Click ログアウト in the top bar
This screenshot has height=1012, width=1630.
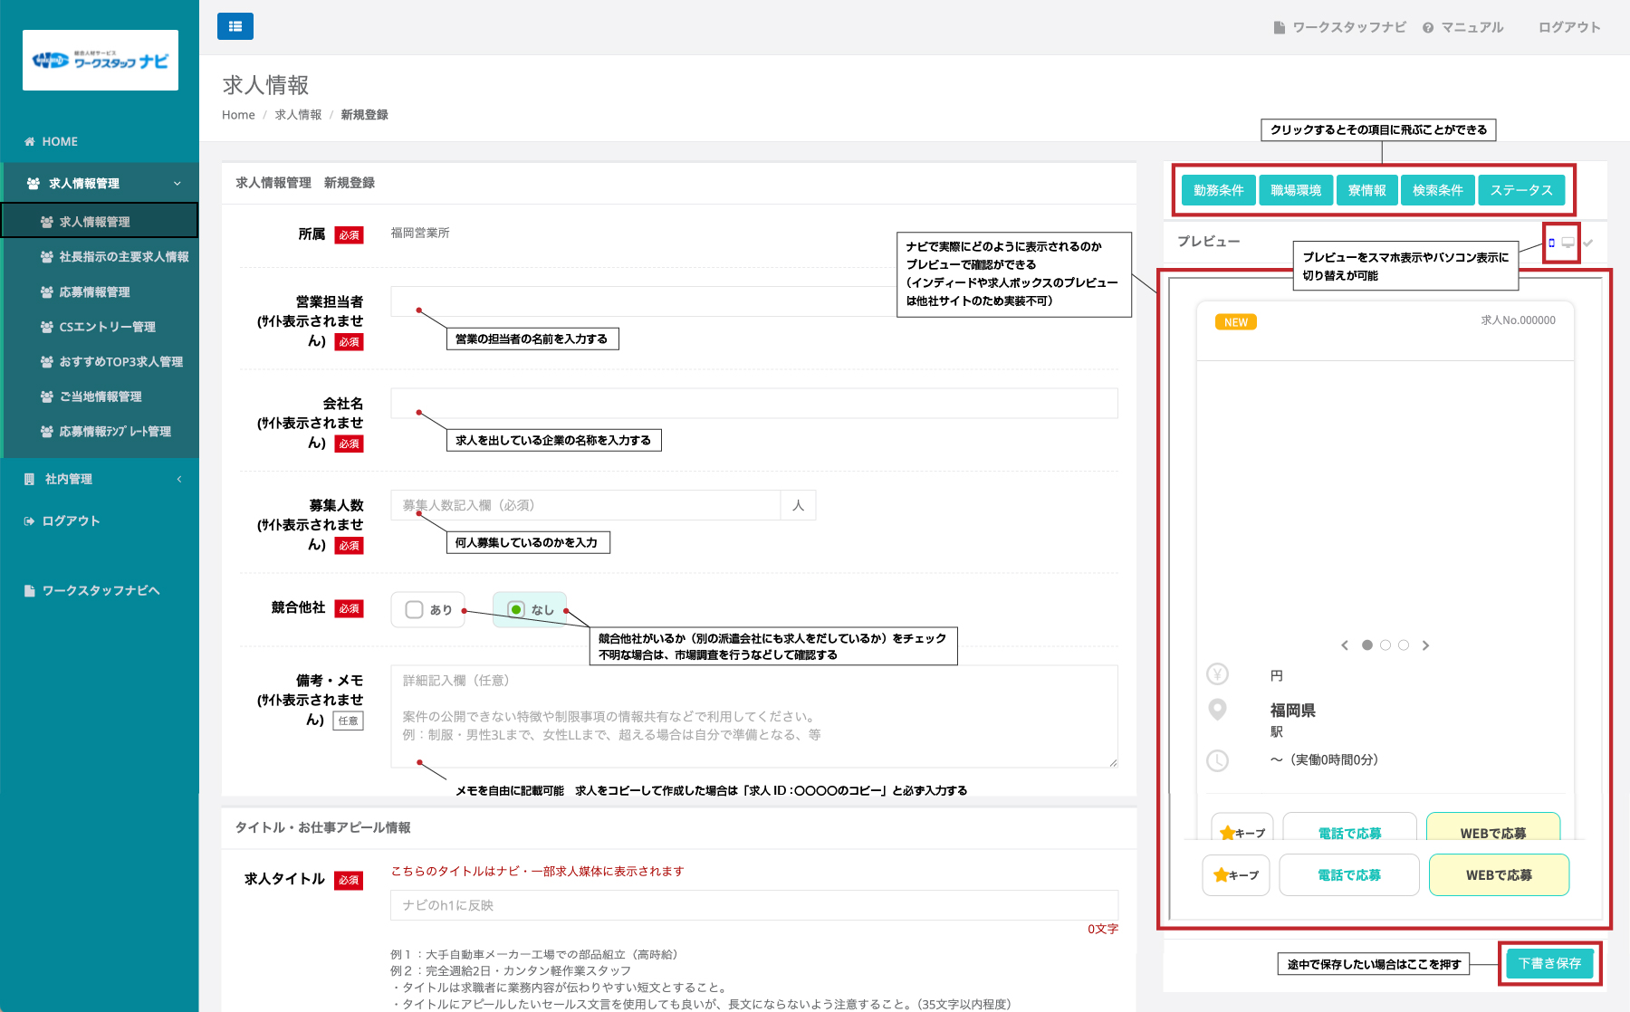click(x=1568, y=27)
